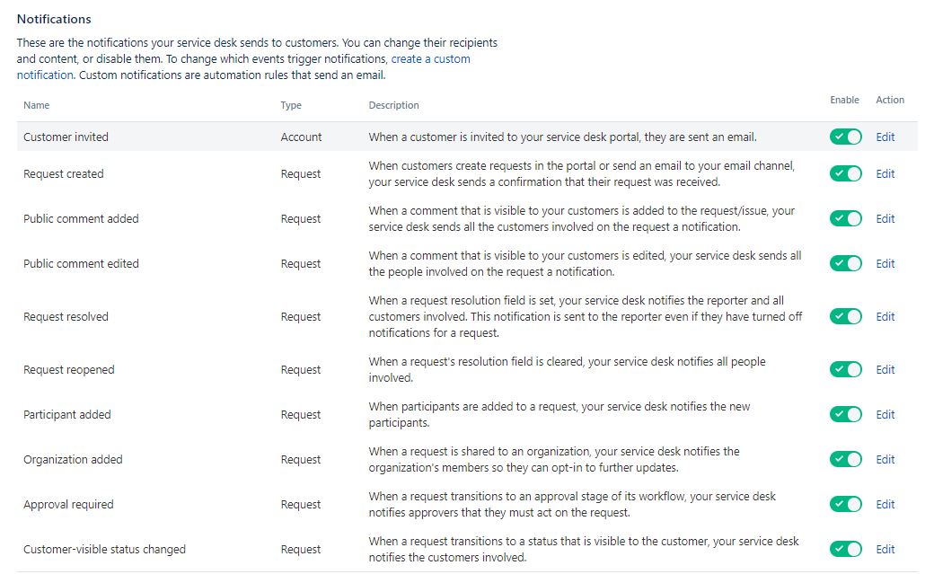Turn off the Participant added toggle

click(845, 414)
